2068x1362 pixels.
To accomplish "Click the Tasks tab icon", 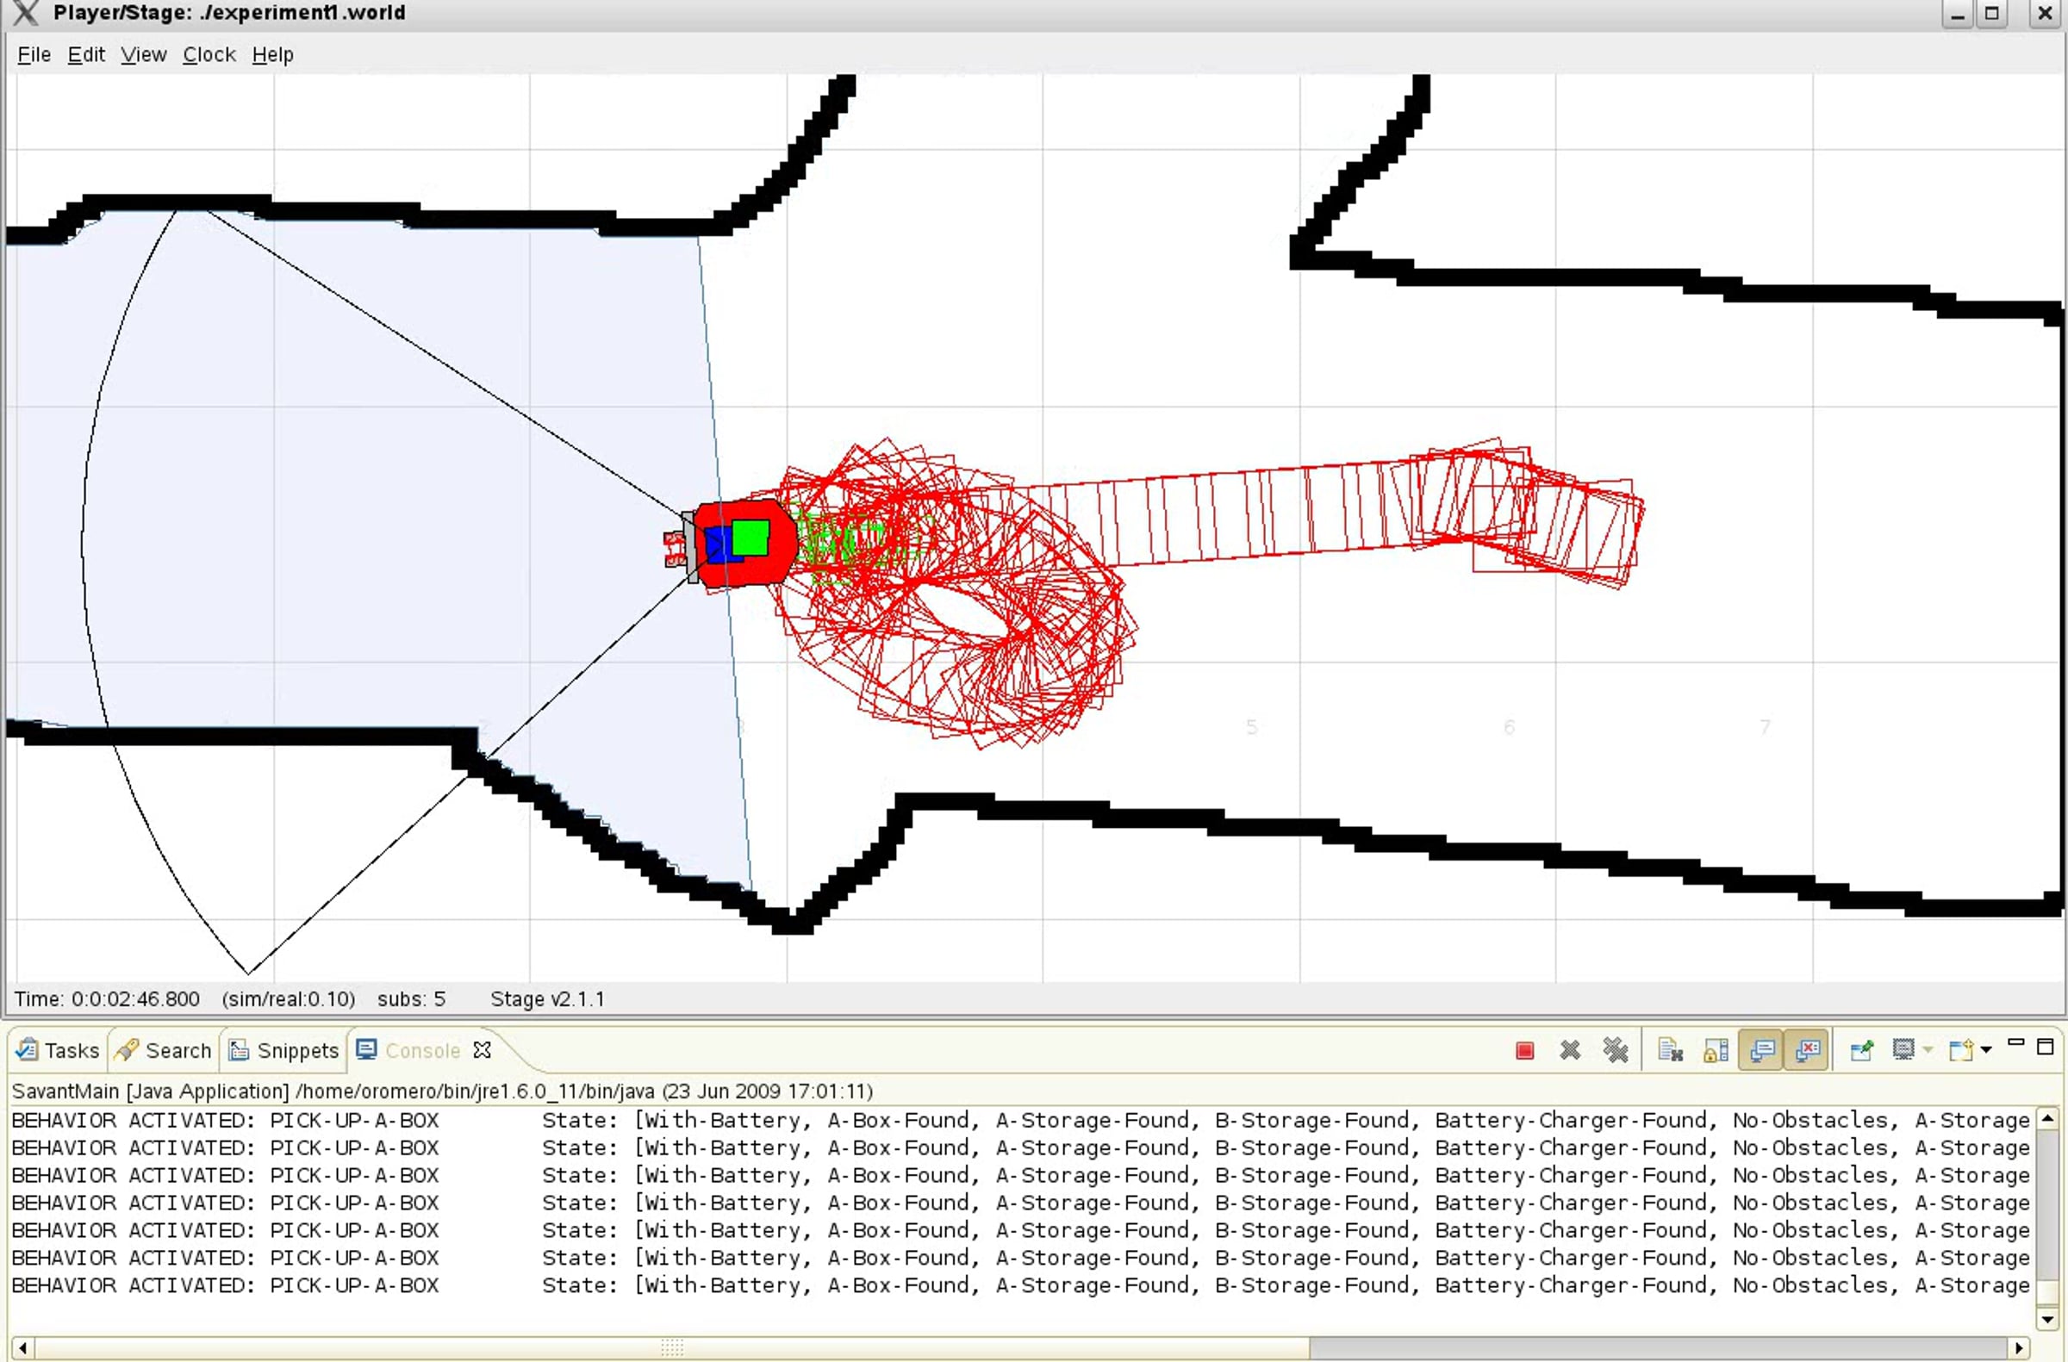I will click(27, 1050).
